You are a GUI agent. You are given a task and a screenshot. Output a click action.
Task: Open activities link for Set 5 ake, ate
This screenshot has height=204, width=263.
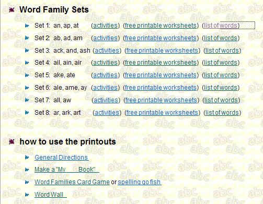pyautogui.click(x=106, y=75)
